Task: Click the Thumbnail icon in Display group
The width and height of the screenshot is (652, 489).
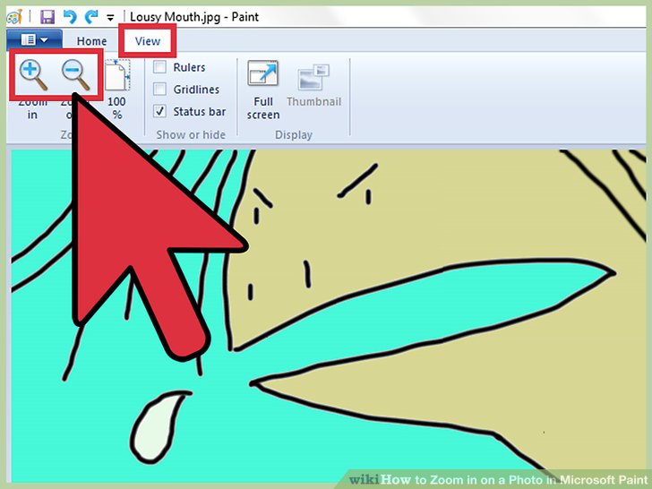Action: click(x=313, y=77)
